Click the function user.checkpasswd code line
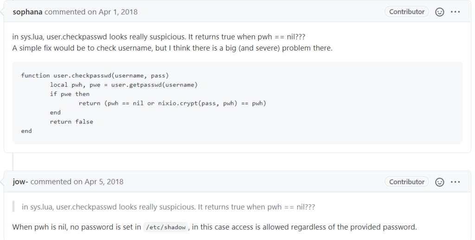This screenshot has height=240, width=475. 95,76
